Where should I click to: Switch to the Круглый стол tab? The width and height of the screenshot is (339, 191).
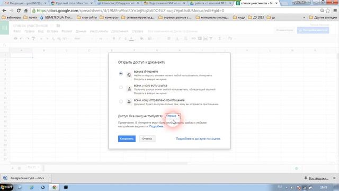pos(71,3)
